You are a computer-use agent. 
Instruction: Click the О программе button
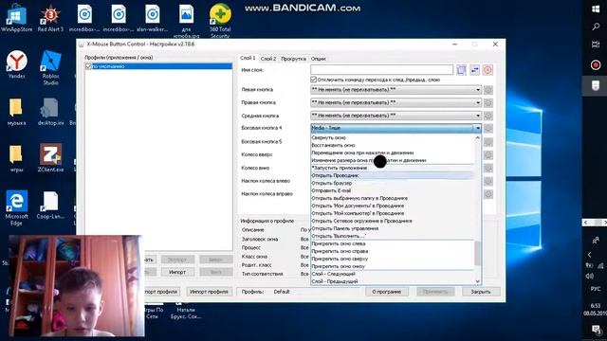[x=386, y=292]
